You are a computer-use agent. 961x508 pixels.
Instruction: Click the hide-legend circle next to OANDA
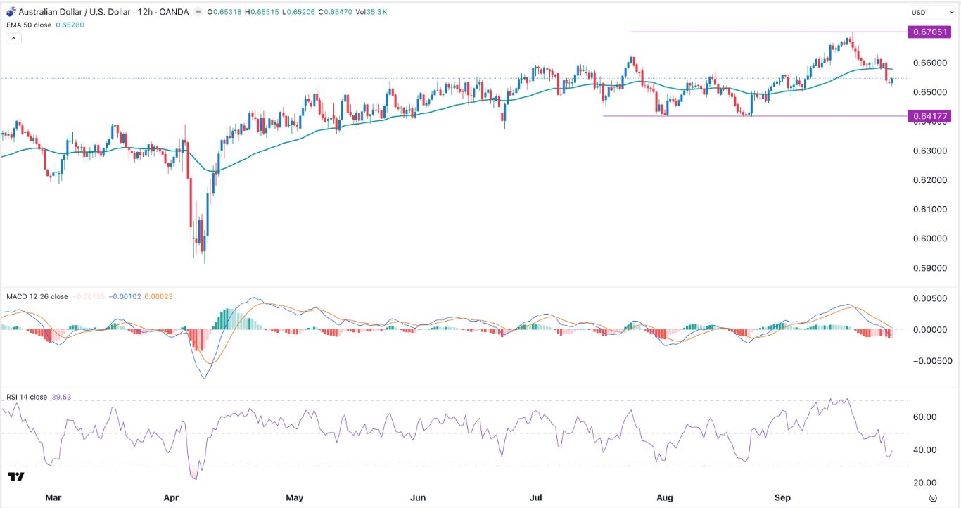198,12
